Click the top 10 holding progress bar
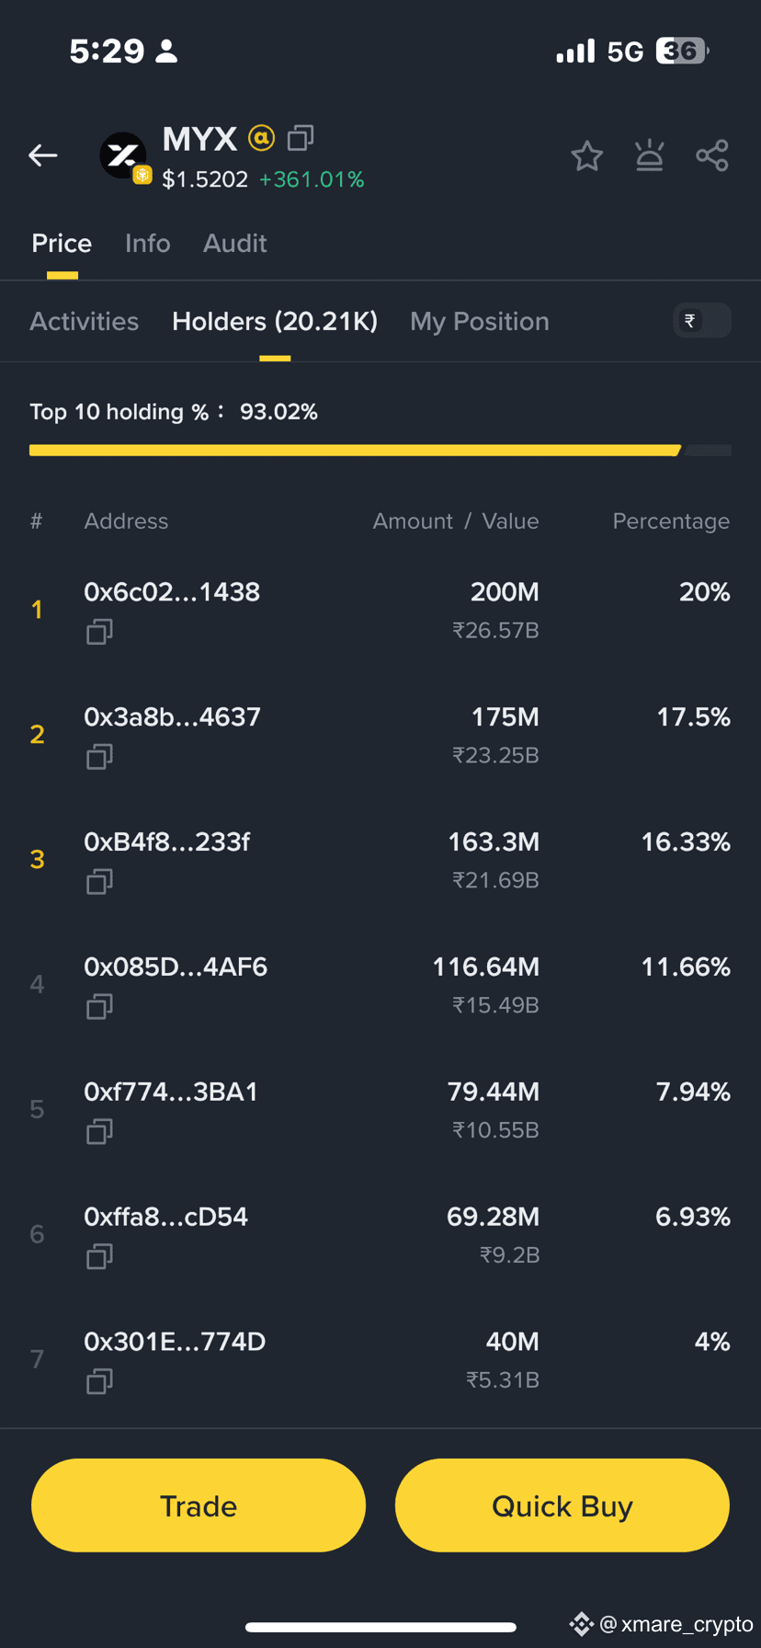 [380, 451]
